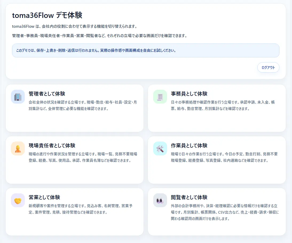Open the 現場責任者として体験 card title
This screenshot has height=243, width=292.
(x=52, y=146)
